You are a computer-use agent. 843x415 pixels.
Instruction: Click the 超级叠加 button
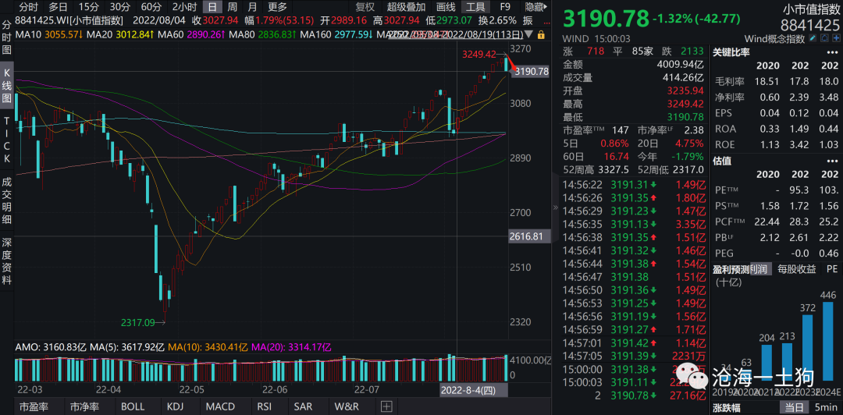click(407, 7)
